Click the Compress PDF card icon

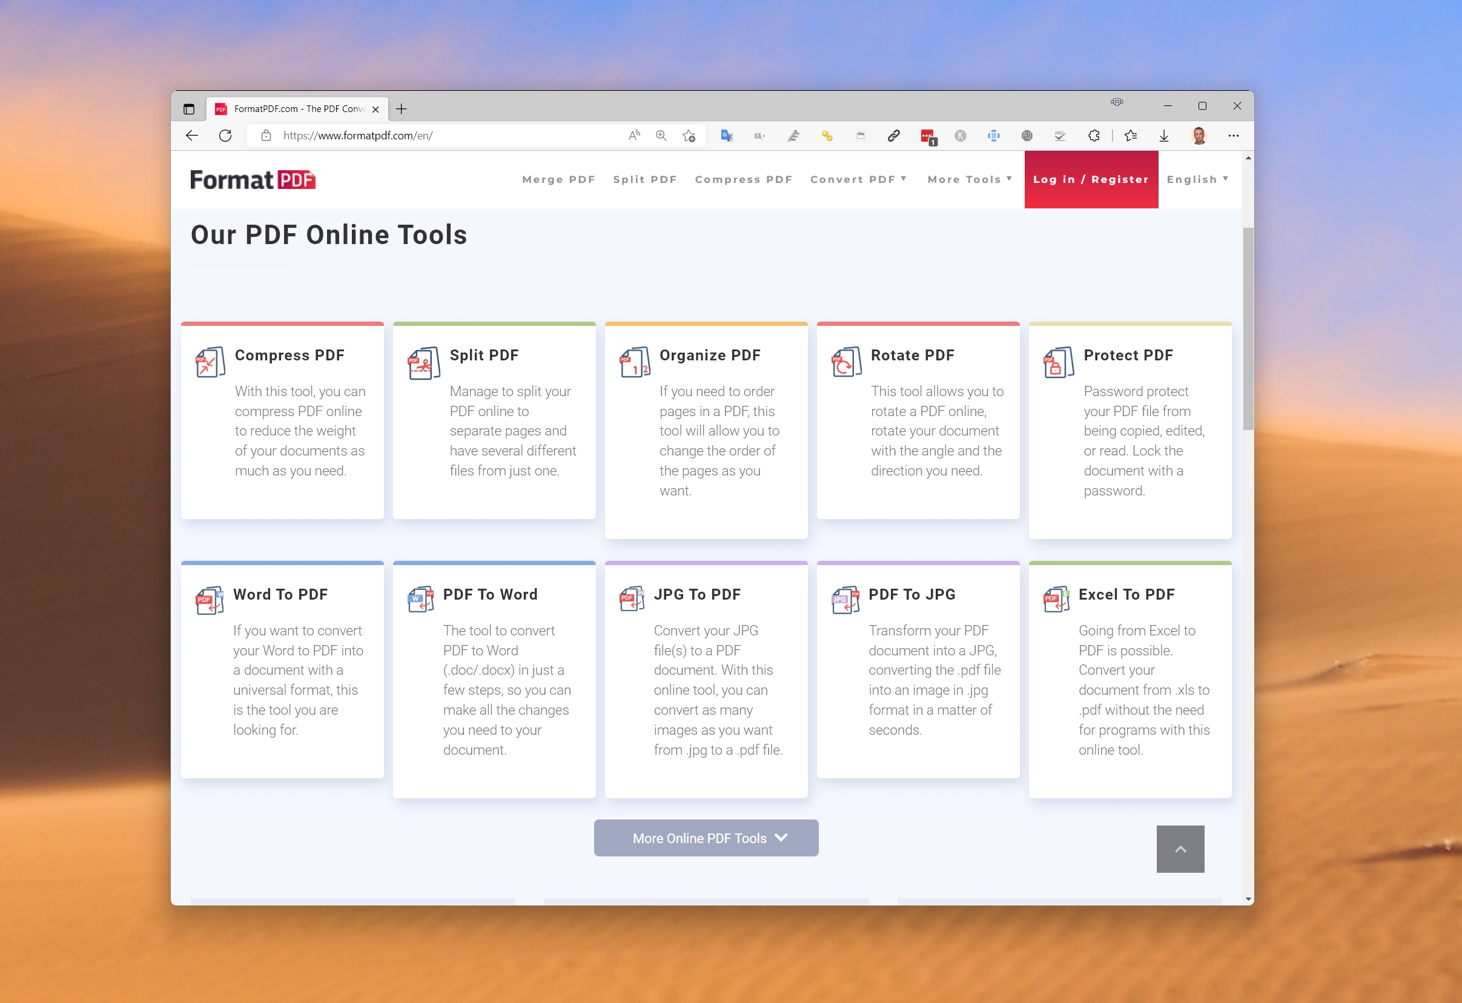click(x=210, y=362)
